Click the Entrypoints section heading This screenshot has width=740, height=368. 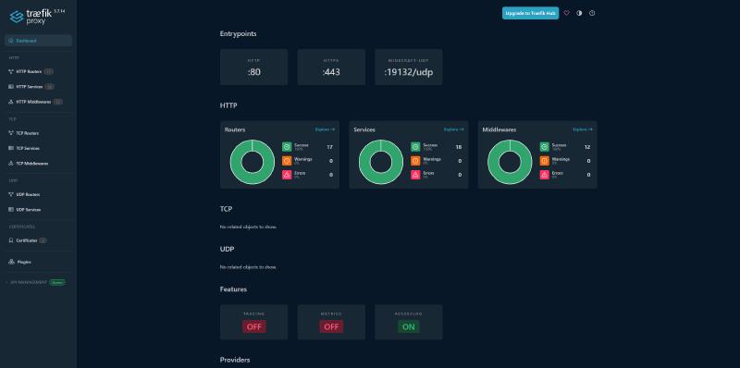pos(239,34)
